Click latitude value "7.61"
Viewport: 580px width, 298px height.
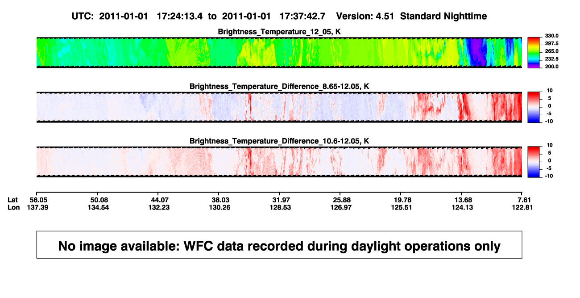(525, 200)
